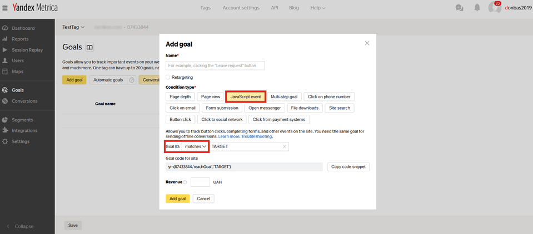Click the Session Replay play icon

coord(5,50)
